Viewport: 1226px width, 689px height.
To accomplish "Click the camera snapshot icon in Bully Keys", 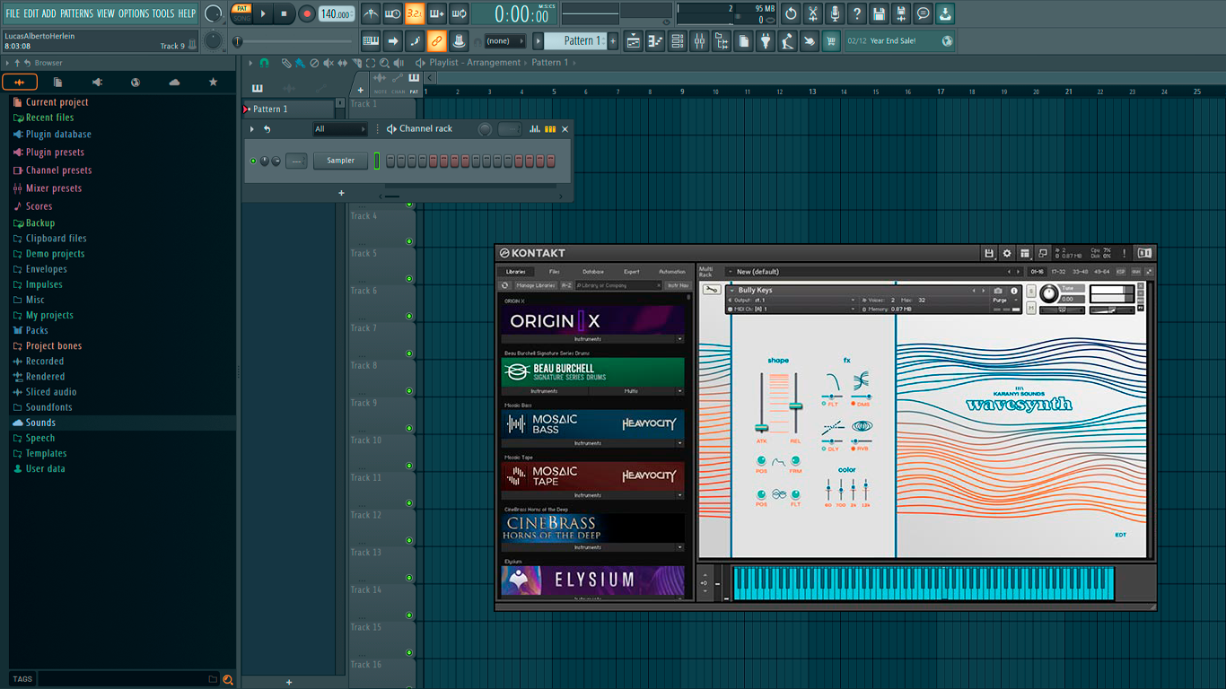I will pos(998,291).
